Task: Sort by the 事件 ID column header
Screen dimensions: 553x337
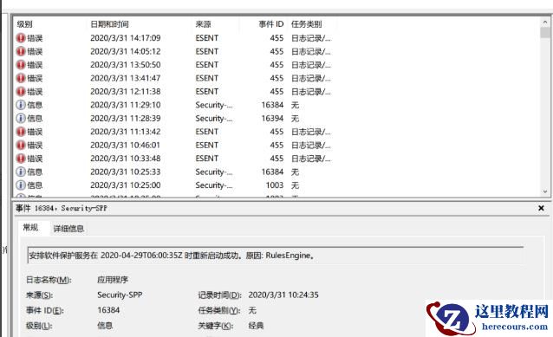Action: point(270,24)
